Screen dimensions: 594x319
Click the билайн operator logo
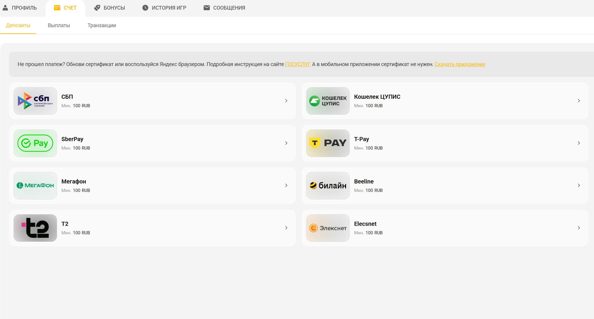[328, 185]
